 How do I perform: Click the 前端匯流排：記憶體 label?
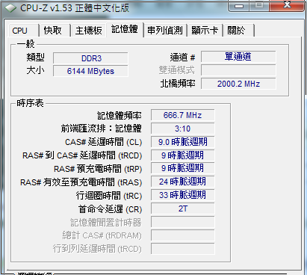pos(102,129)
